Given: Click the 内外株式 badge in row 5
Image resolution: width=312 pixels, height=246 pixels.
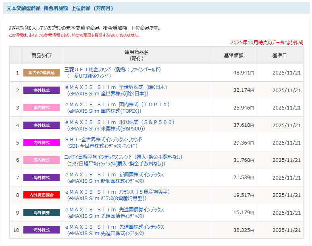Looking at the screenshot, I should pos(42,143).
